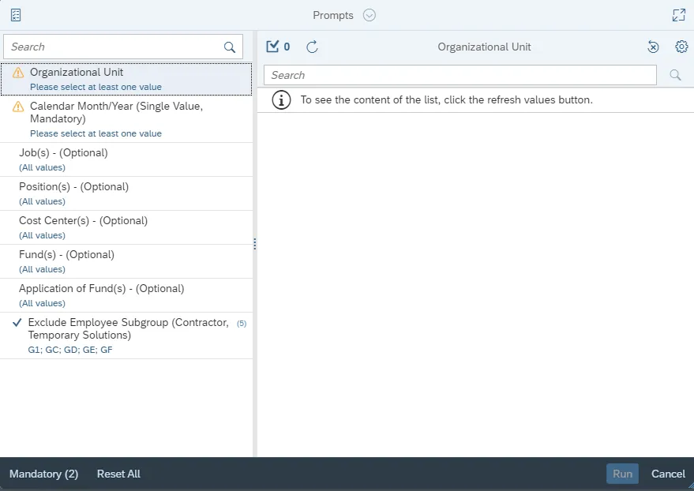694x491 pixels.
Task: Click the Reset All button
Action: click(118, 474)
